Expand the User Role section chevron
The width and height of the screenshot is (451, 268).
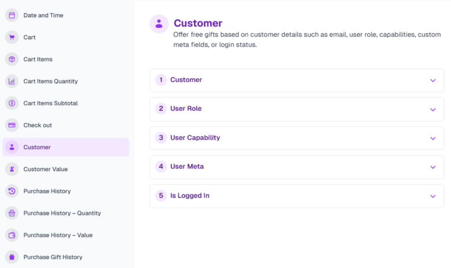coord(433,109)
